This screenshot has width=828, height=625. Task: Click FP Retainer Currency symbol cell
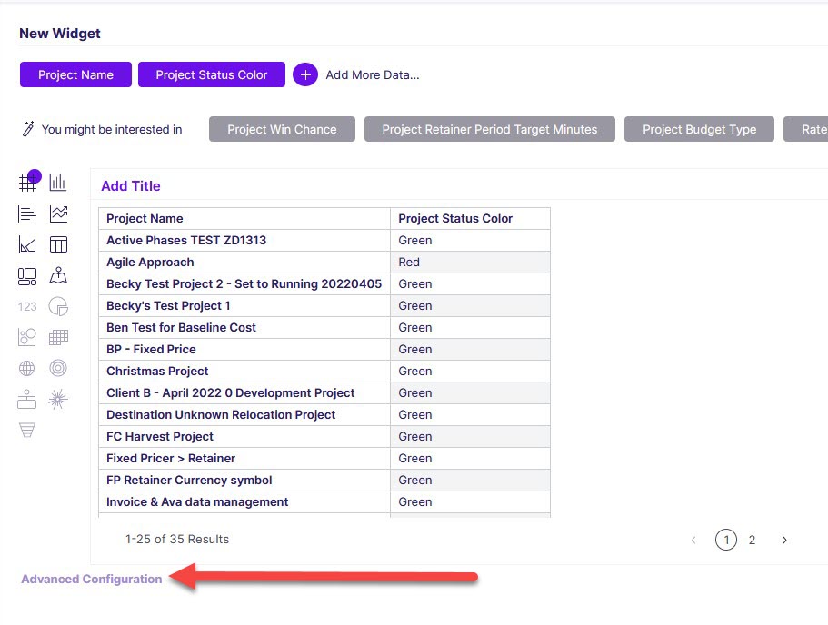click(x=244, y=481)
